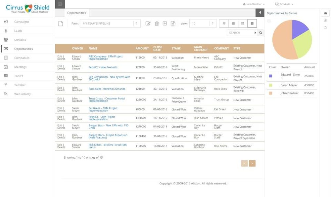Click the Web Activity feed icon
The height and width of the screenshot is (197, 331).
pos(6,94)
